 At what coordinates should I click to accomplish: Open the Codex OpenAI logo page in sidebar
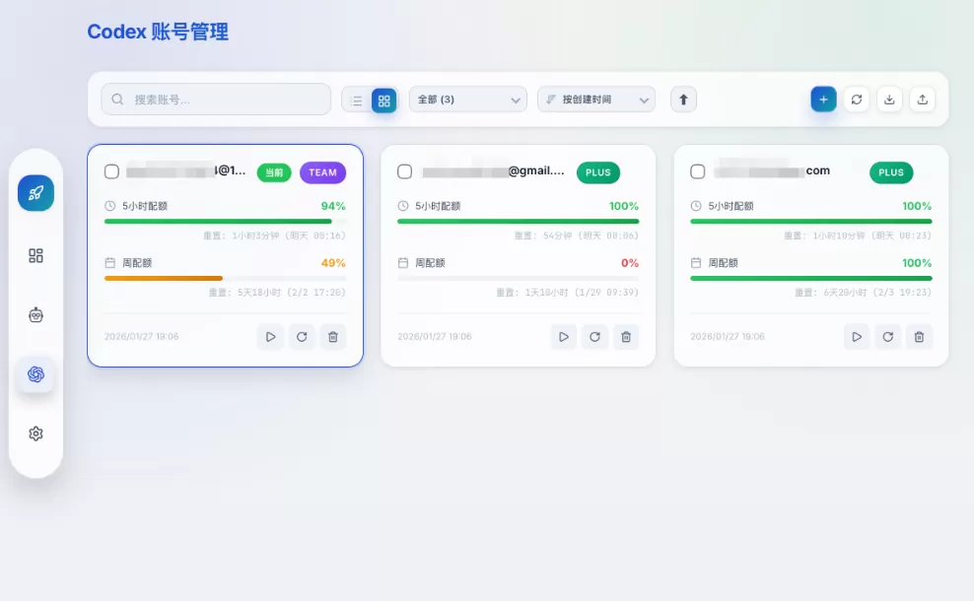coord(36,374)
